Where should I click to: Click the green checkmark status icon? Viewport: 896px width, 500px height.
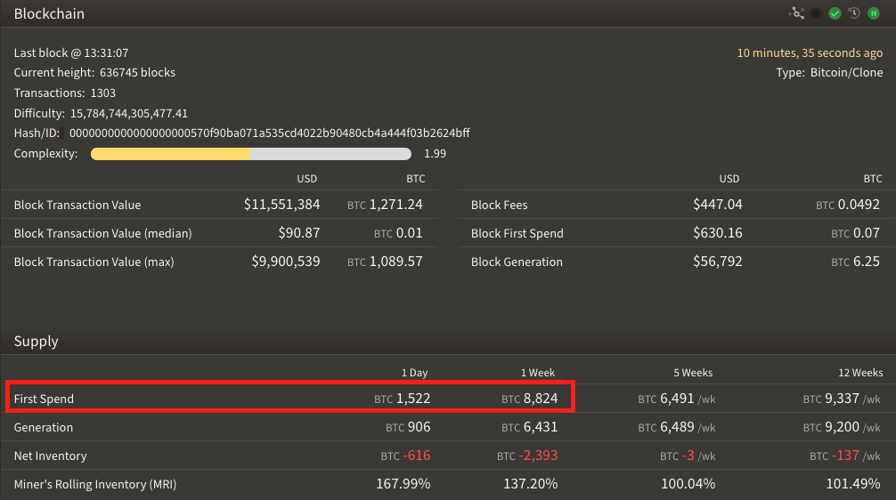coord(835,13)
